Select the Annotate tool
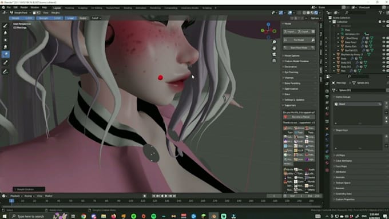The width and height of the screenshot is (389, 219). click(x=6, y=71)
